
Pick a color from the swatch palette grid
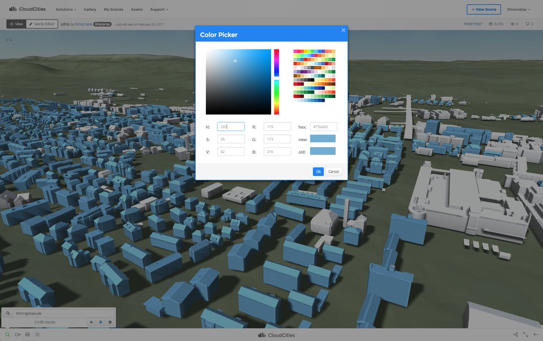314,76
